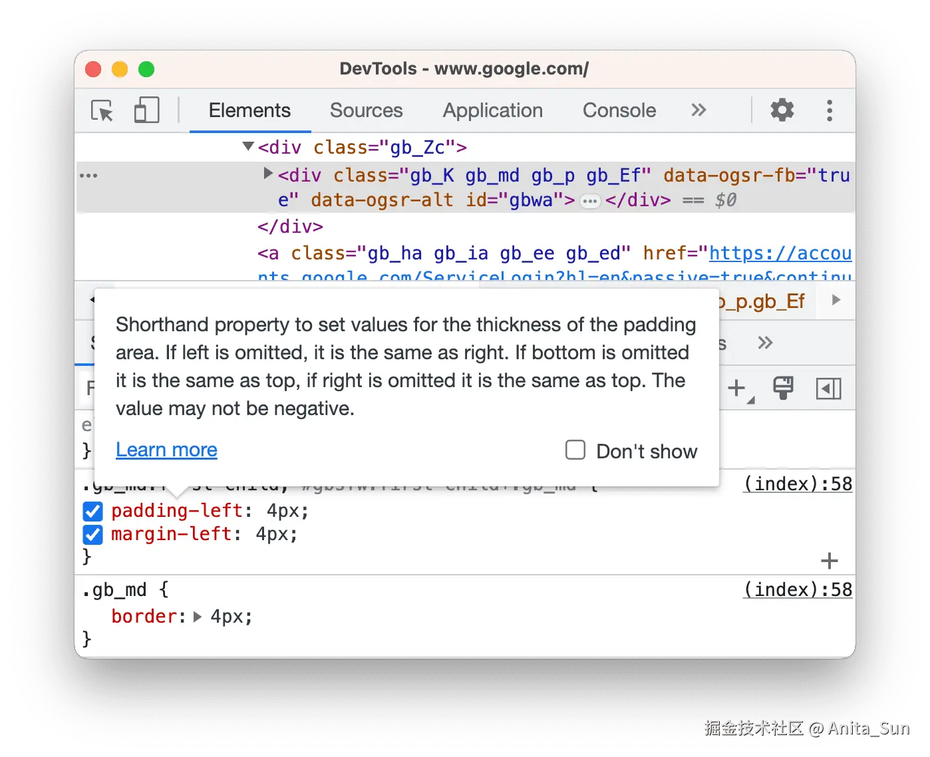Check the Don't show checkbox
This screenshot has height=757, width=930.
tap(575, 450)
